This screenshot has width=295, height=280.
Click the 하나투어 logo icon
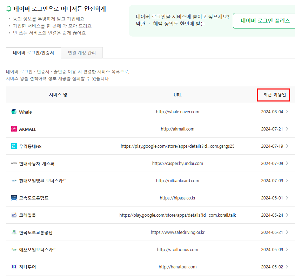pyautogui.click(x=14, y=267)
